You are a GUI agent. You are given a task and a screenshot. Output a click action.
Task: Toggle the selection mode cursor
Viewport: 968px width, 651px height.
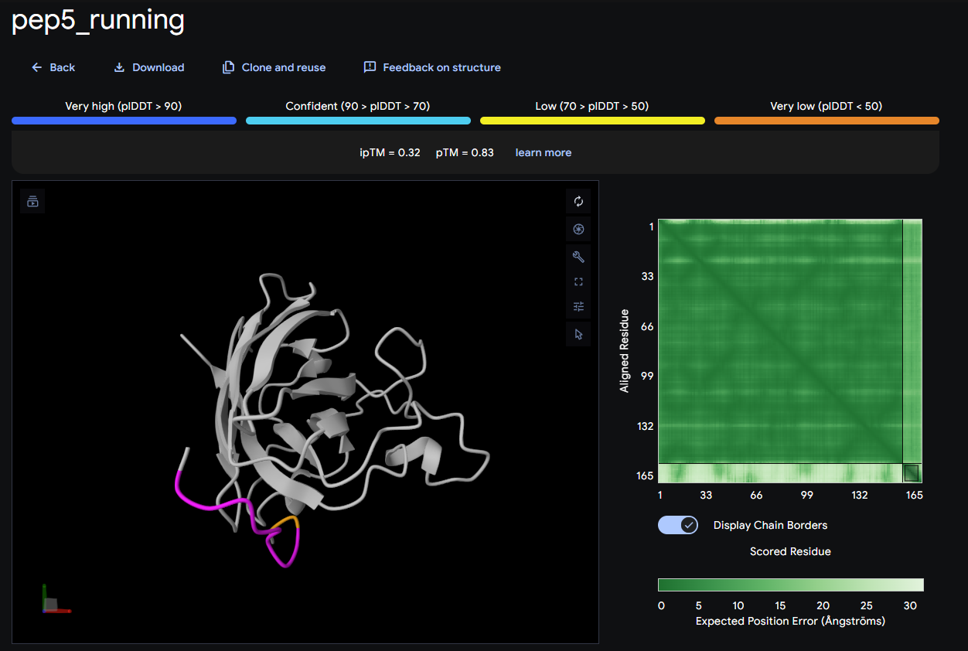(578, 334)
